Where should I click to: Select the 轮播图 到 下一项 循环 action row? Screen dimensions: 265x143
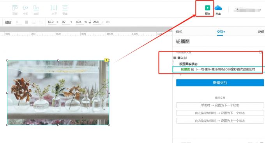pyautogui.click(x=219, y=69)
